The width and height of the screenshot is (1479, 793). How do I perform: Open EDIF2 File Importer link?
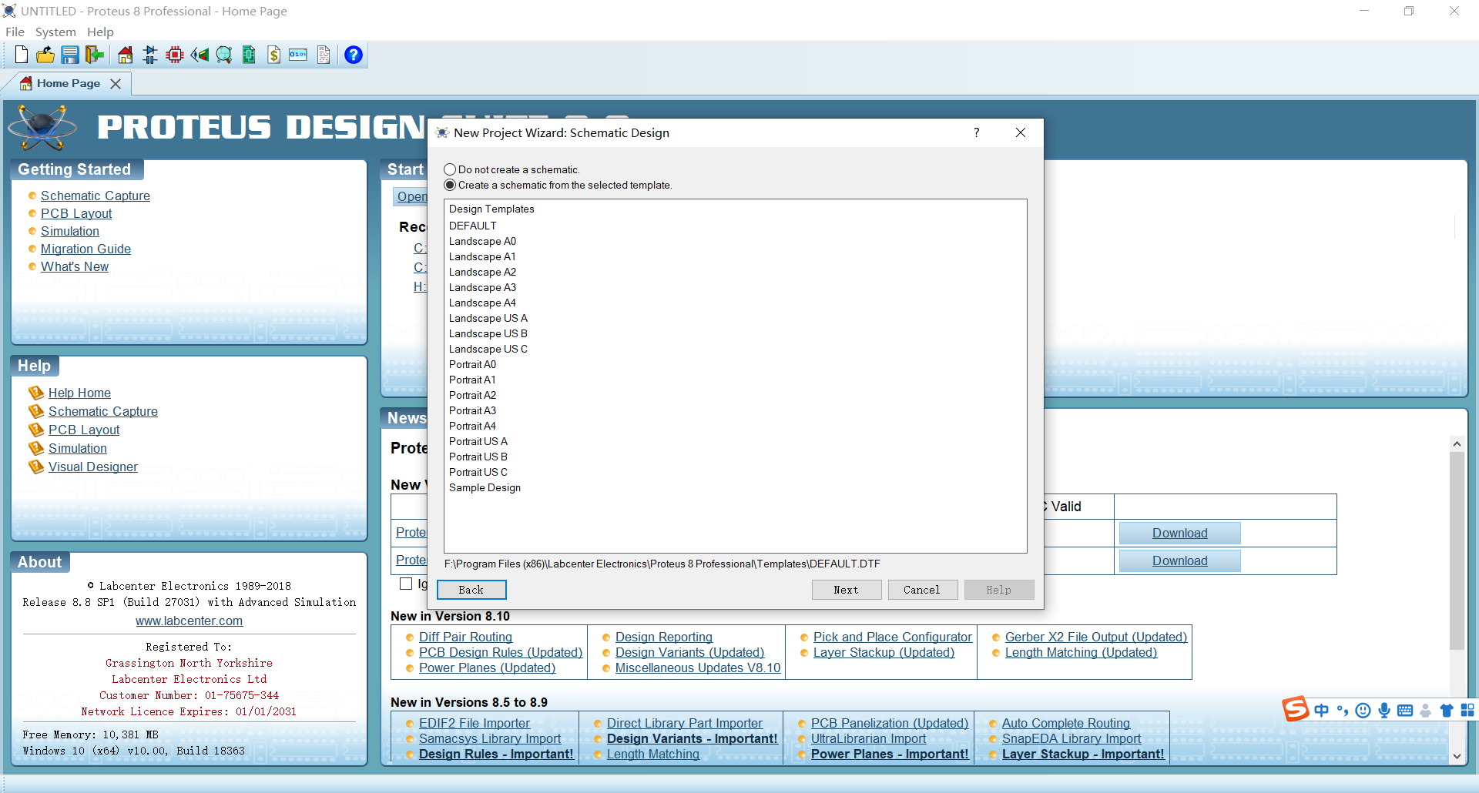pyautogui.click(x=475, y=723)
